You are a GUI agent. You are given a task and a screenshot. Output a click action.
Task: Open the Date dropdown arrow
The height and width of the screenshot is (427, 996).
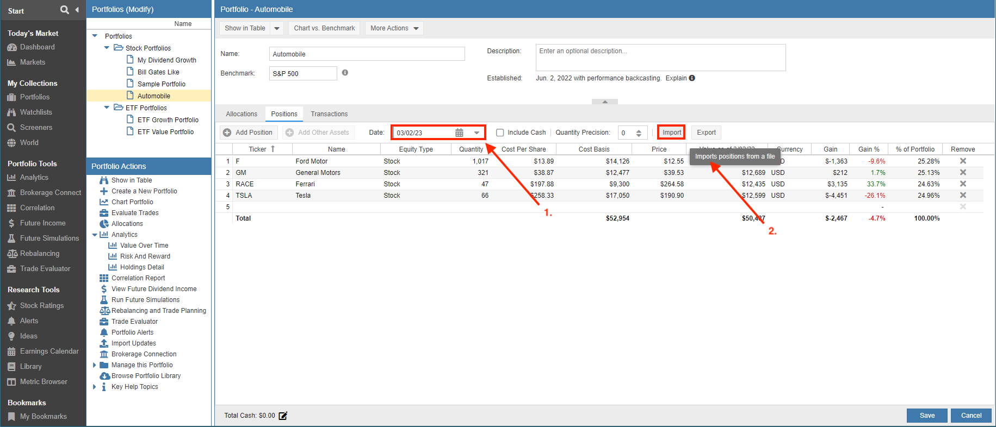pyautogui.click(x=477, y=133)
